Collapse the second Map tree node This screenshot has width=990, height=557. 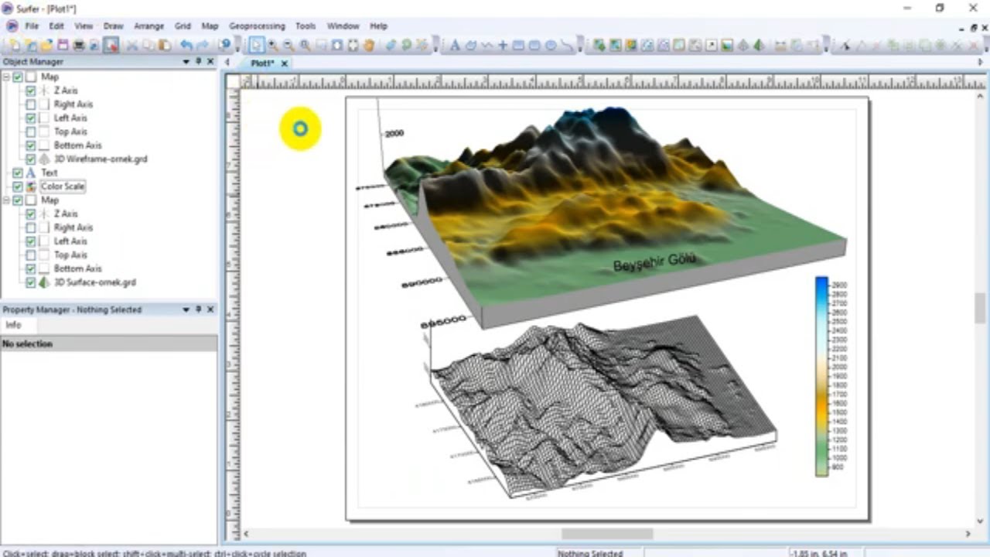(x=6, y=200)
